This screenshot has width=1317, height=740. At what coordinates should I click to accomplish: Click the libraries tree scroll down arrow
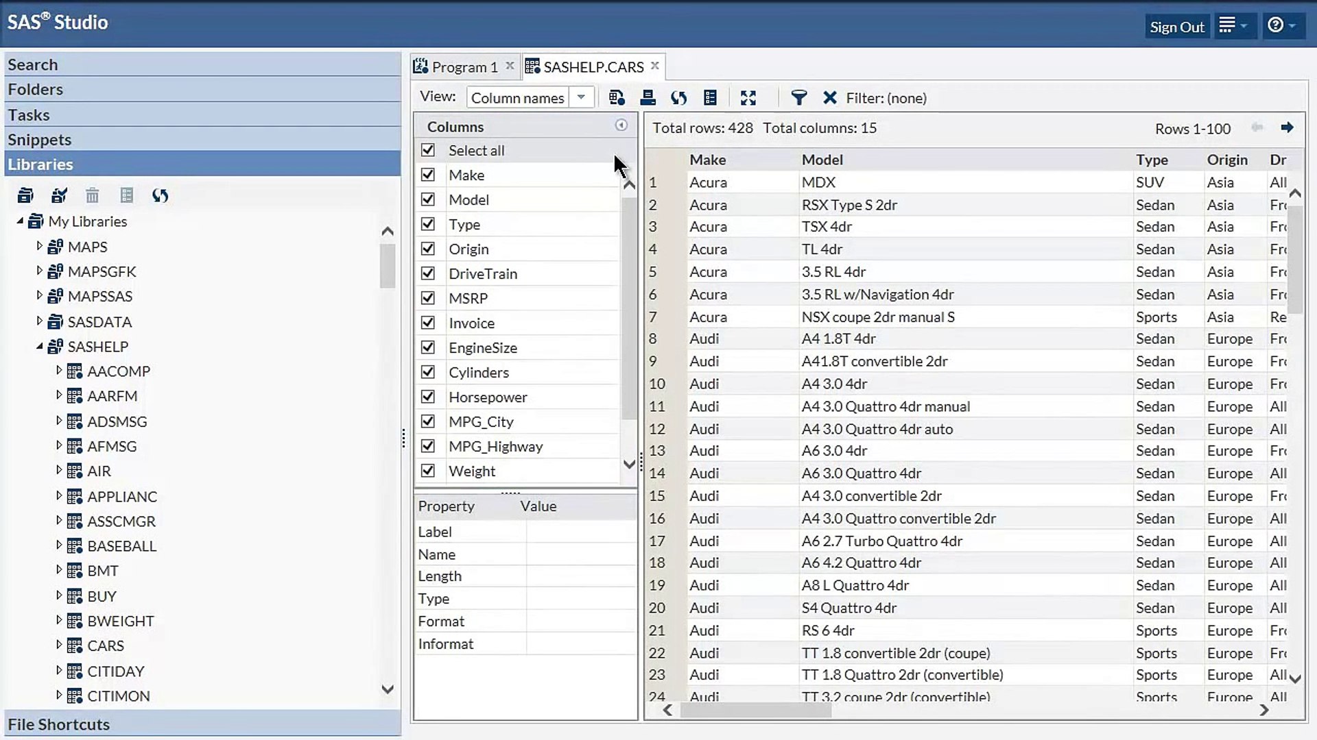(388, 689)
